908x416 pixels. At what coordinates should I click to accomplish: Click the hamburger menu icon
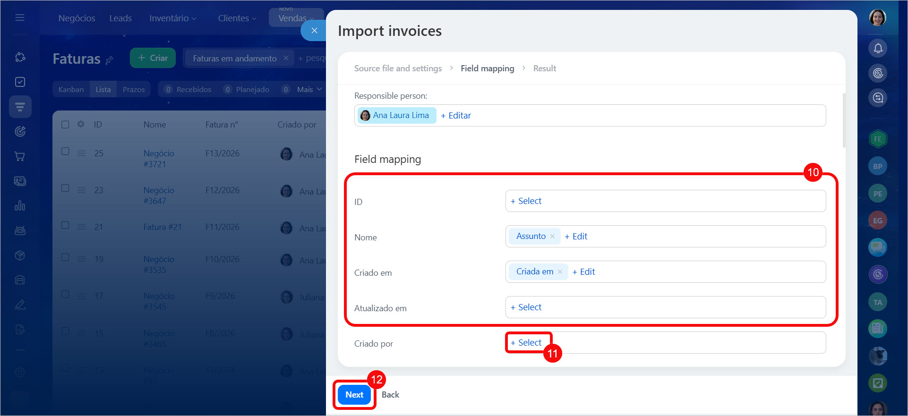point(20,17)
